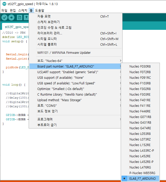Select Nucleo F103RB board
The width and height of the screenshot is (166, 182).
(140, 83)
